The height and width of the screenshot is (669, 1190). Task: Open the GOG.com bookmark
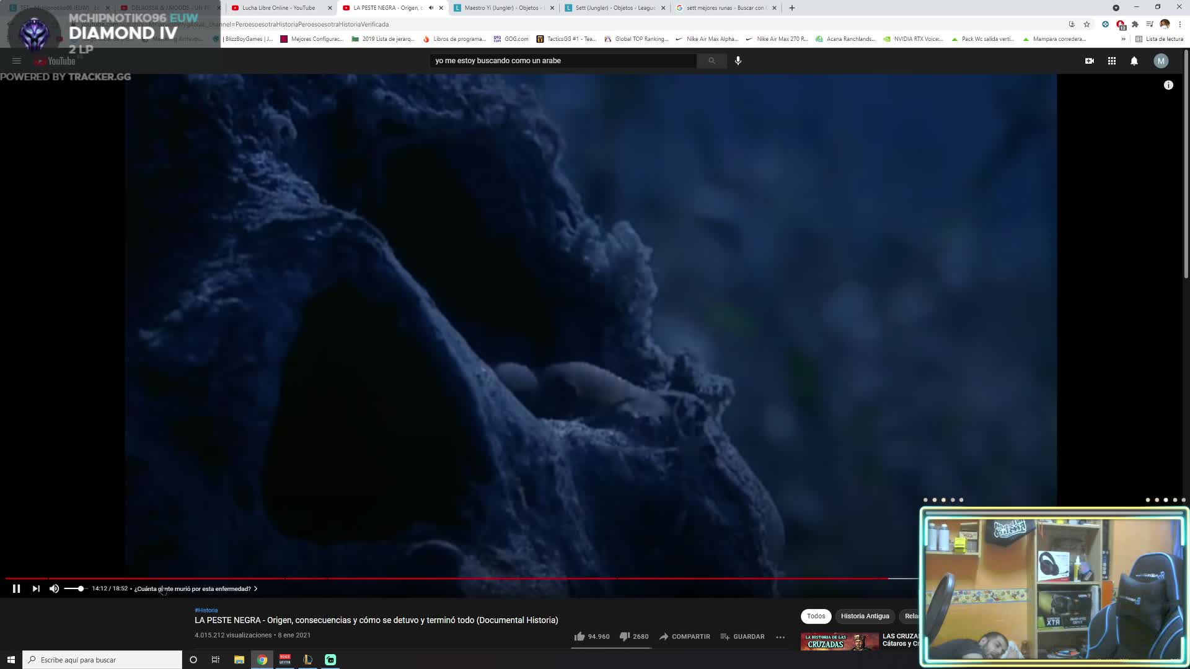tap(511, 39)
